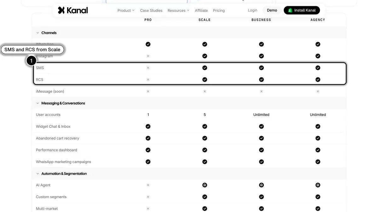Click the WhatsApp marketing campaigns label
The image size is (378, 212).
point(64,162)
